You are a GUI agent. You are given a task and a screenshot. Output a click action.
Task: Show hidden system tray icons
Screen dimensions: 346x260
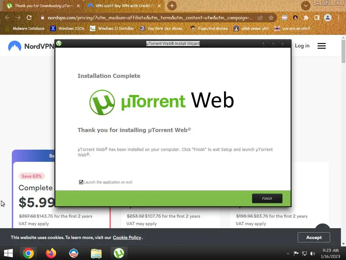288,254
